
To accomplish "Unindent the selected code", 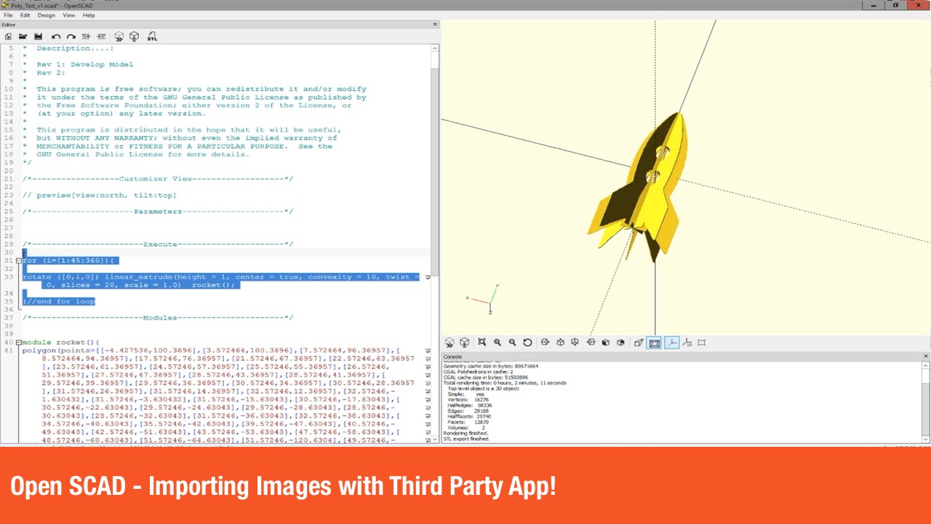I will click(86, 36).
